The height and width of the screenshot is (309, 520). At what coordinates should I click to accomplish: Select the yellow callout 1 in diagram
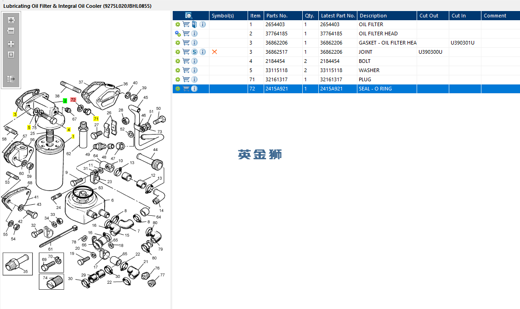tap(73, 137)
